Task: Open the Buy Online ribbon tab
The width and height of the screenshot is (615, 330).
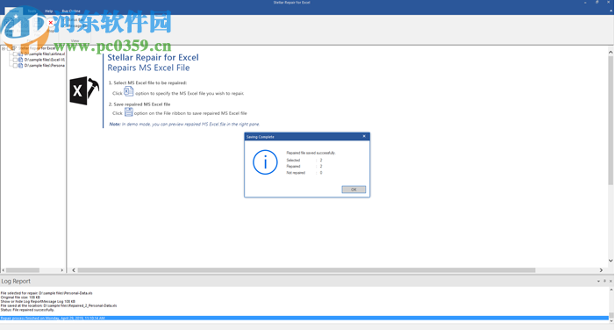Action: click(71, 11)
